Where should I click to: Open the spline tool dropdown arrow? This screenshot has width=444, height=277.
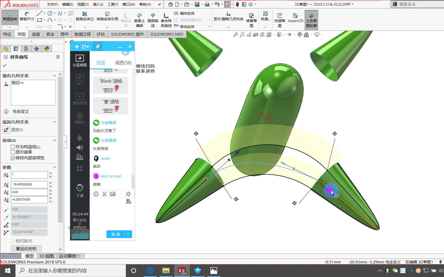coord(65,14)
